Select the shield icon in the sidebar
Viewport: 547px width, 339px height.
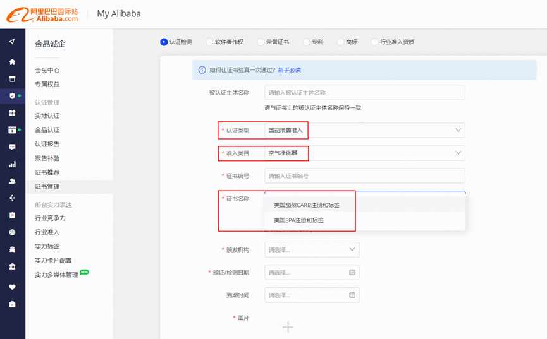(x=12, y=96)
